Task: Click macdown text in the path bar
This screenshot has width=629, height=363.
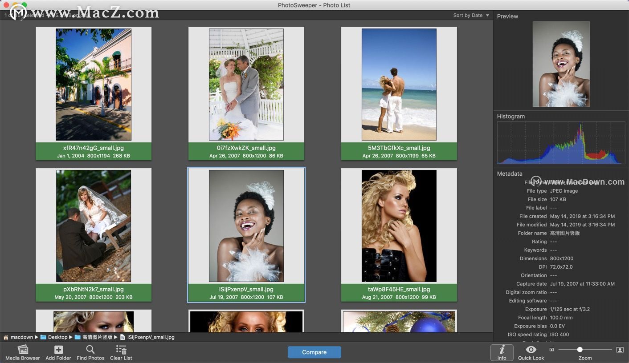Action: pos(22,337)
